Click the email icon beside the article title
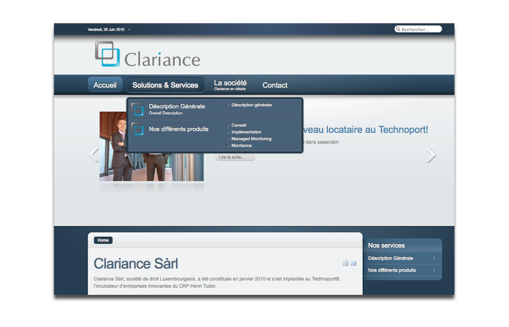Viewport: 509px width, 327px height. [x=354, y=263]
